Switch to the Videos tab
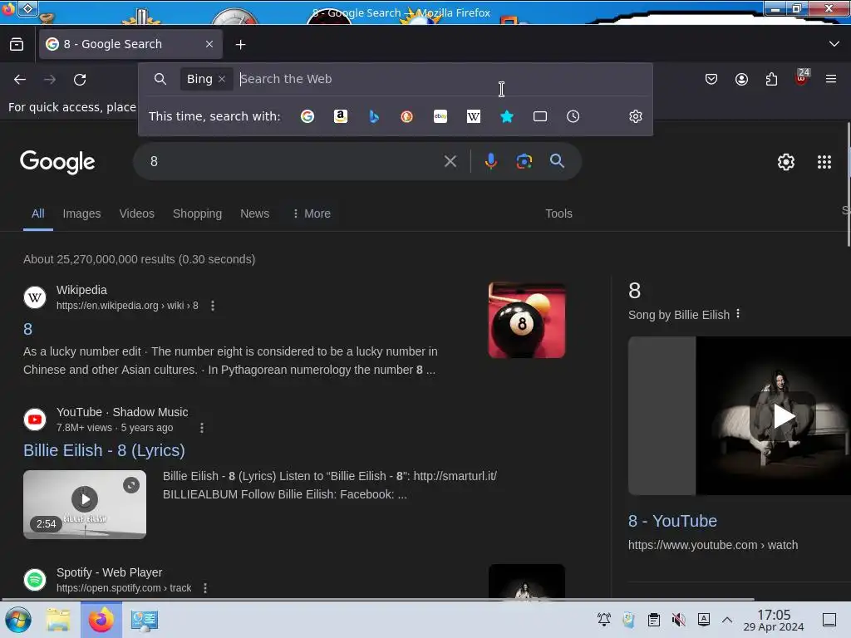Viewport: 851px width, 638px height. pos(137,213)
